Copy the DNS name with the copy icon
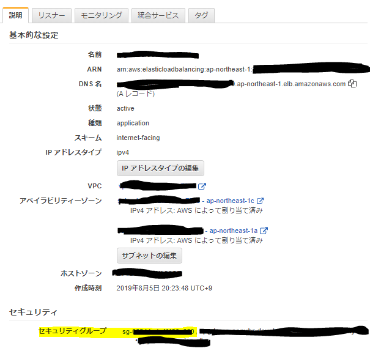The width and height of the screenshot is (370, 351). (352, 84)
